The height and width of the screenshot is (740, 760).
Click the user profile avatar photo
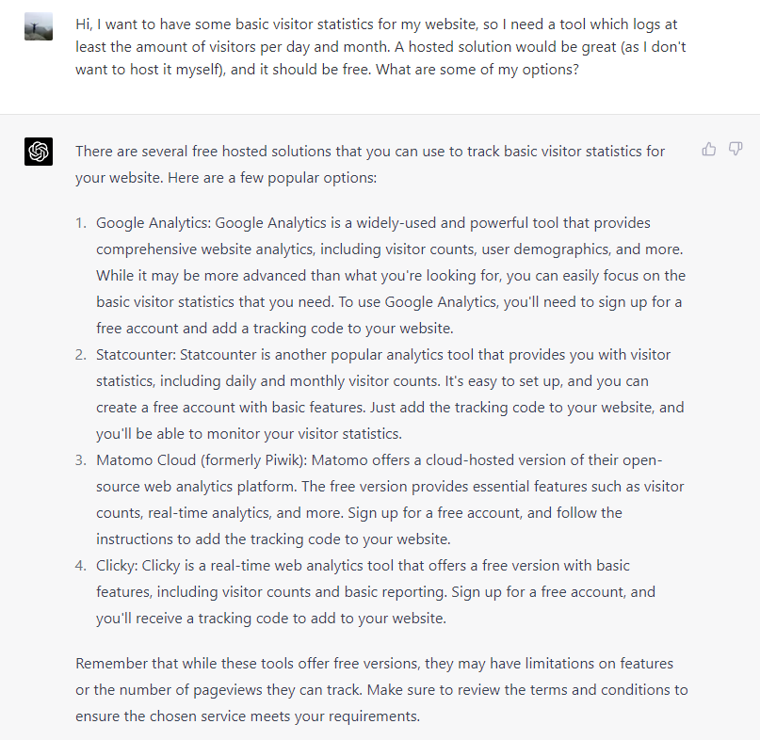click(39, 26)
